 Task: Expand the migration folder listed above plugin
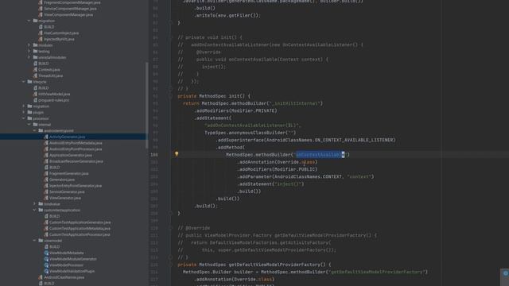(x=24, y=106)
